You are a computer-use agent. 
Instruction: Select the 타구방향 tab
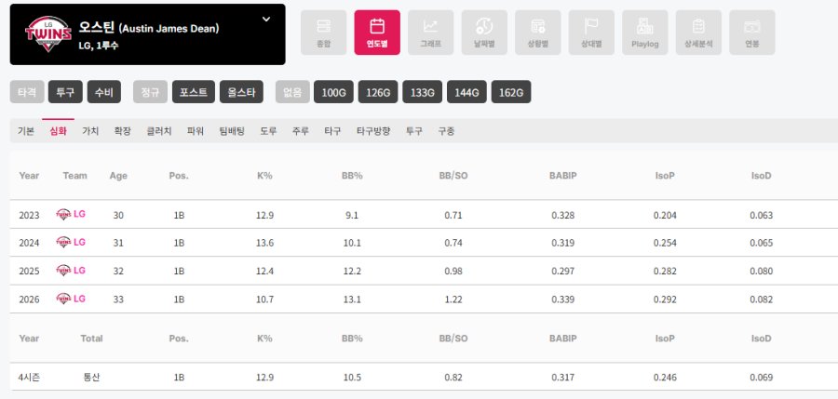click(373, 131)
